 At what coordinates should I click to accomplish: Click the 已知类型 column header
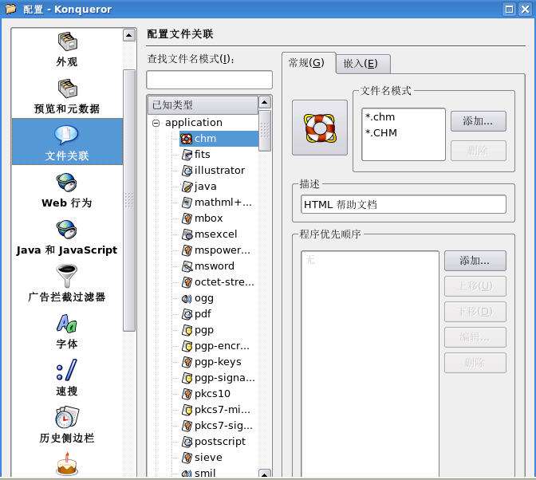coord(203,105)
